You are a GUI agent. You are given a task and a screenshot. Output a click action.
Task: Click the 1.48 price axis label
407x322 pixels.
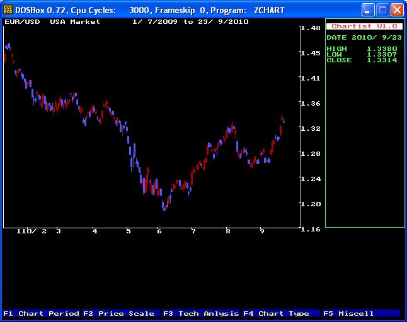[x=311, y=28]
